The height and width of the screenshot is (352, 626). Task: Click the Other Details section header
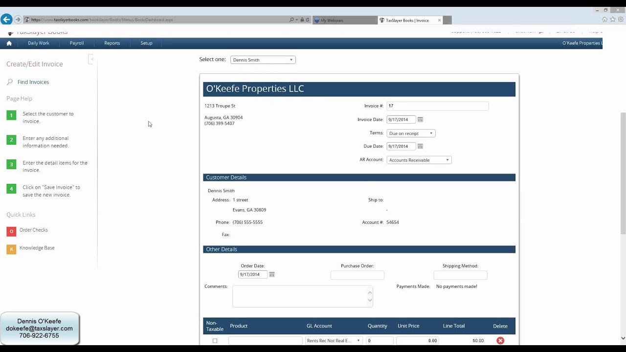[x=359, y=249]
